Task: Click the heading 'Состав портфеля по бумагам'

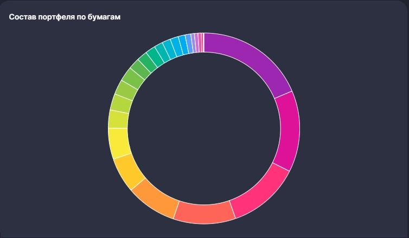Action: [65, 17]
